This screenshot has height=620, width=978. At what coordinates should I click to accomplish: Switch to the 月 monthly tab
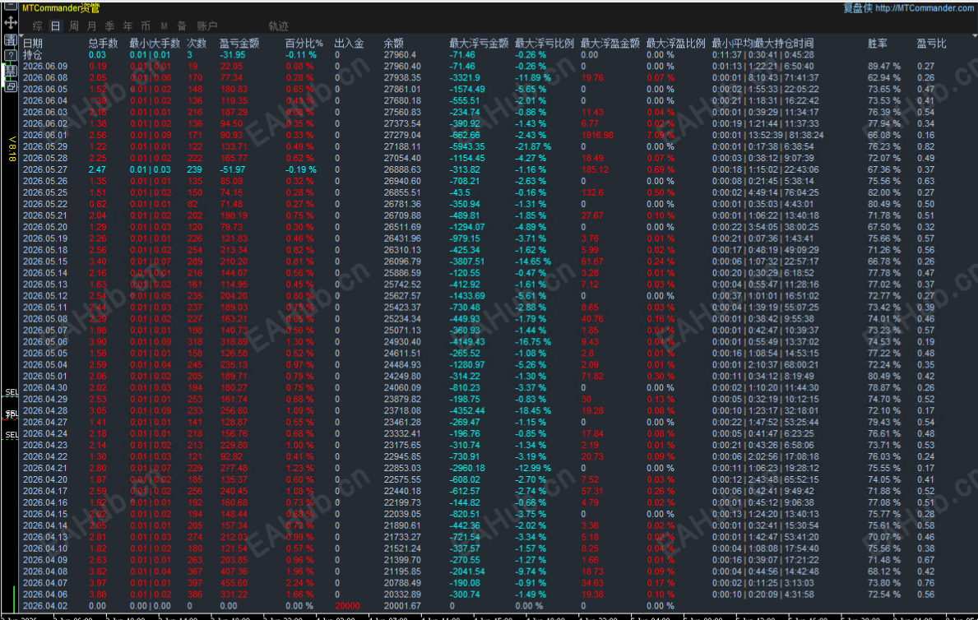click(x=91, y=25)
